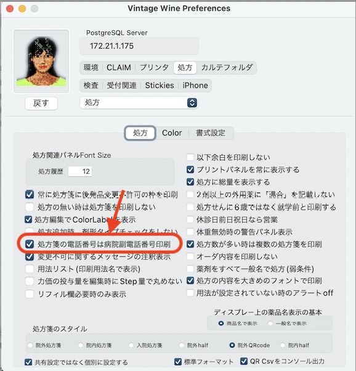Select the iPhone tab
The width and height of the screenshot is (356, 371).
pyautogui.click(x=195, y=86)
